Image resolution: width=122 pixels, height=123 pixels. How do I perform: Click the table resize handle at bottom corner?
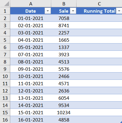(121, 122)
